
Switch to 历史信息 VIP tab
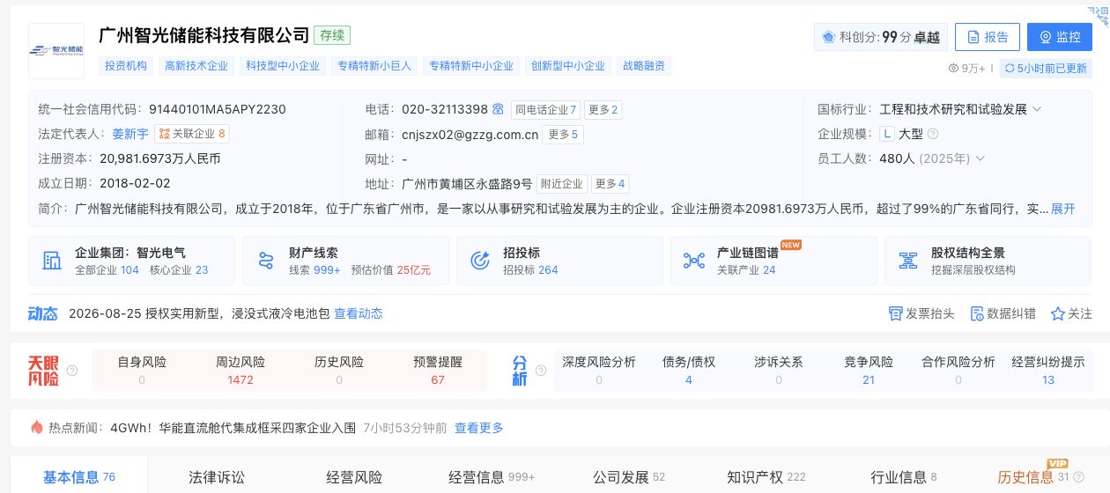pyautogui.click(x=1041, y=477)
